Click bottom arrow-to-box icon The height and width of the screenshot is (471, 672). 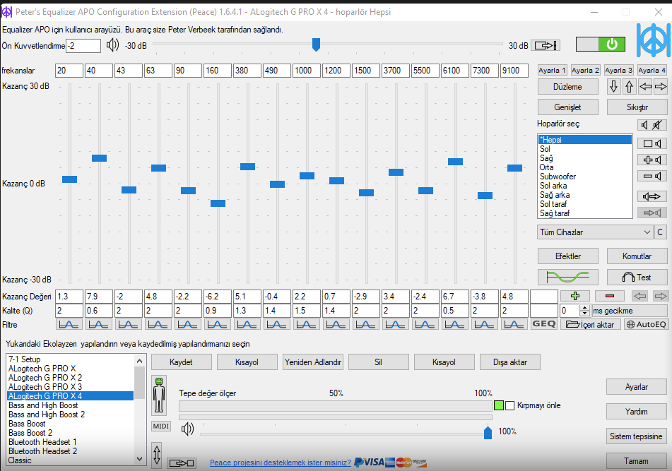182,463
